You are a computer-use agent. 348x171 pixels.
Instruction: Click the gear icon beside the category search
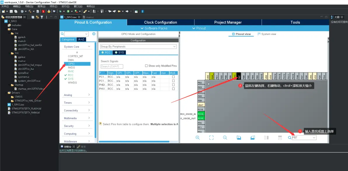(x=94, y=34)
